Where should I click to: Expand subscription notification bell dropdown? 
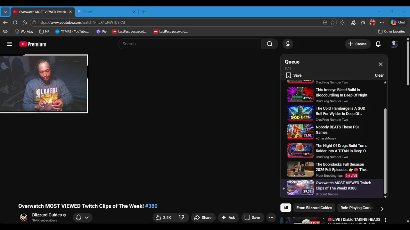[x=82, y=218]
